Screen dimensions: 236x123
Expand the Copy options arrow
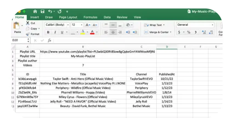click(x=39, y=28)
